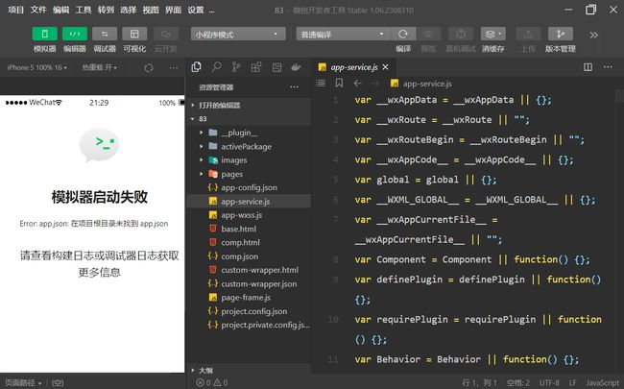Toggle the 模拟器 simulator panel button

click(44, 34)
